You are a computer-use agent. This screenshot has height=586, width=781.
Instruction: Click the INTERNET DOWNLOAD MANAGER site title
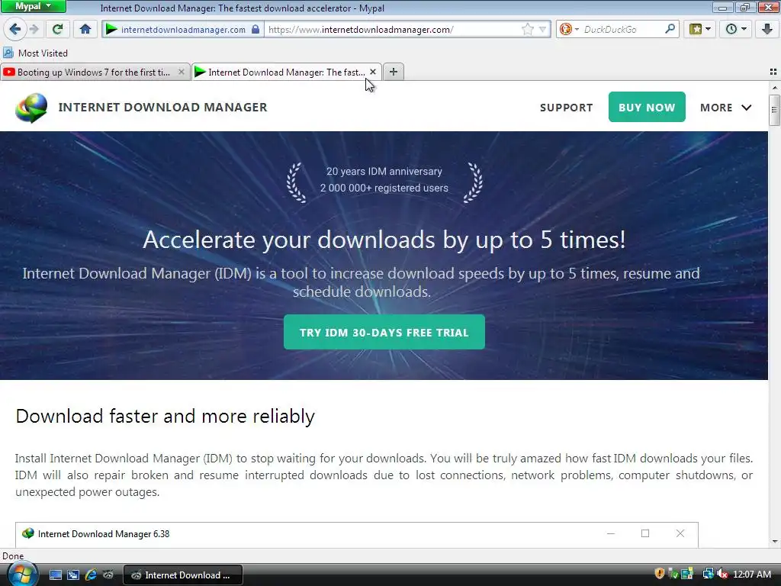point(163,107)
